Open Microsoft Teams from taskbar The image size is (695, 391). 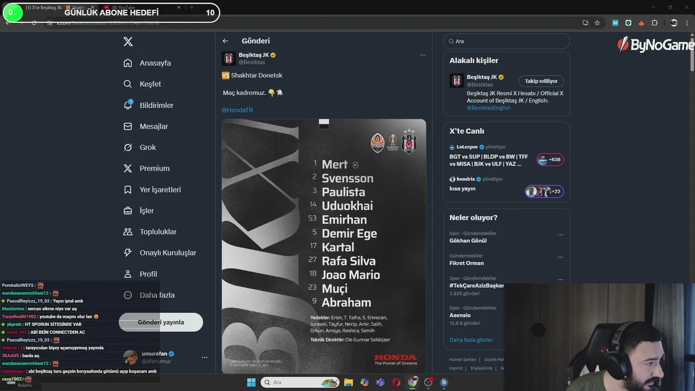point(381,382)
